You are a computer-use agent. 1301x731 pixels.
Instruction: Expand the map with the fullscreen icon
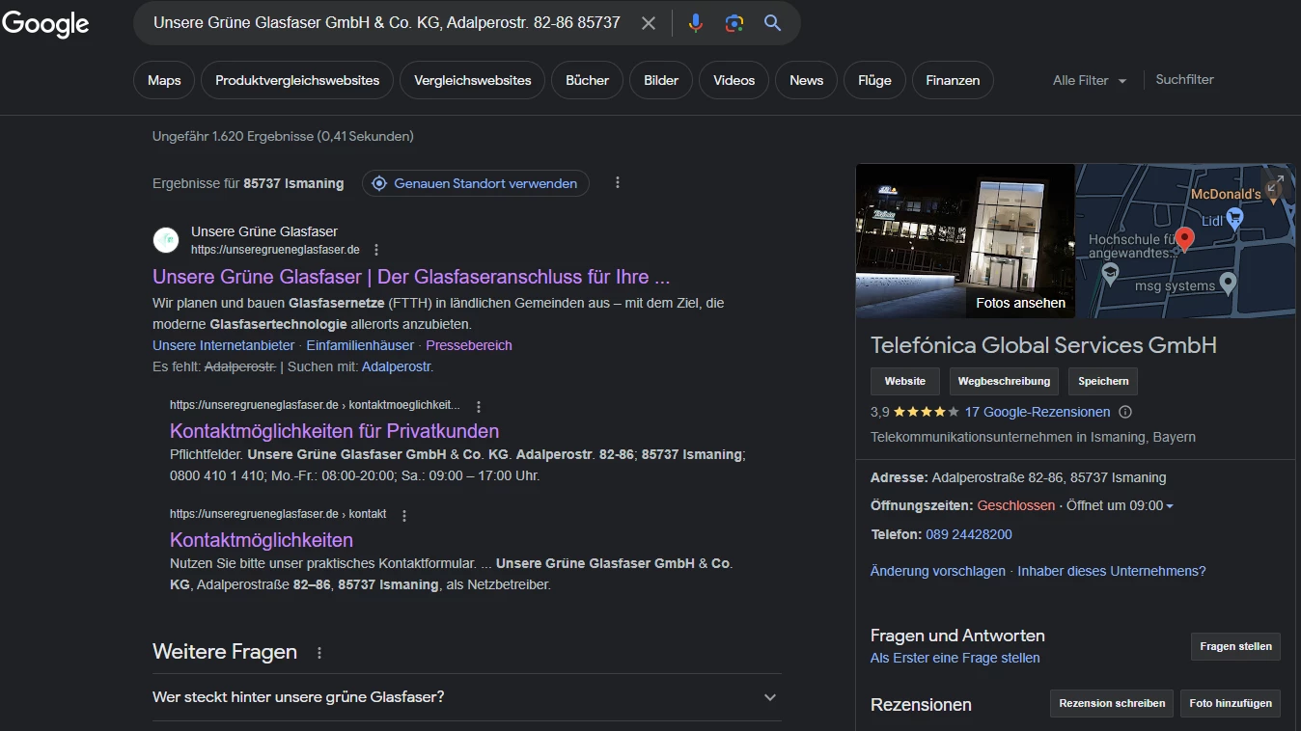[x=1274, y=184]
